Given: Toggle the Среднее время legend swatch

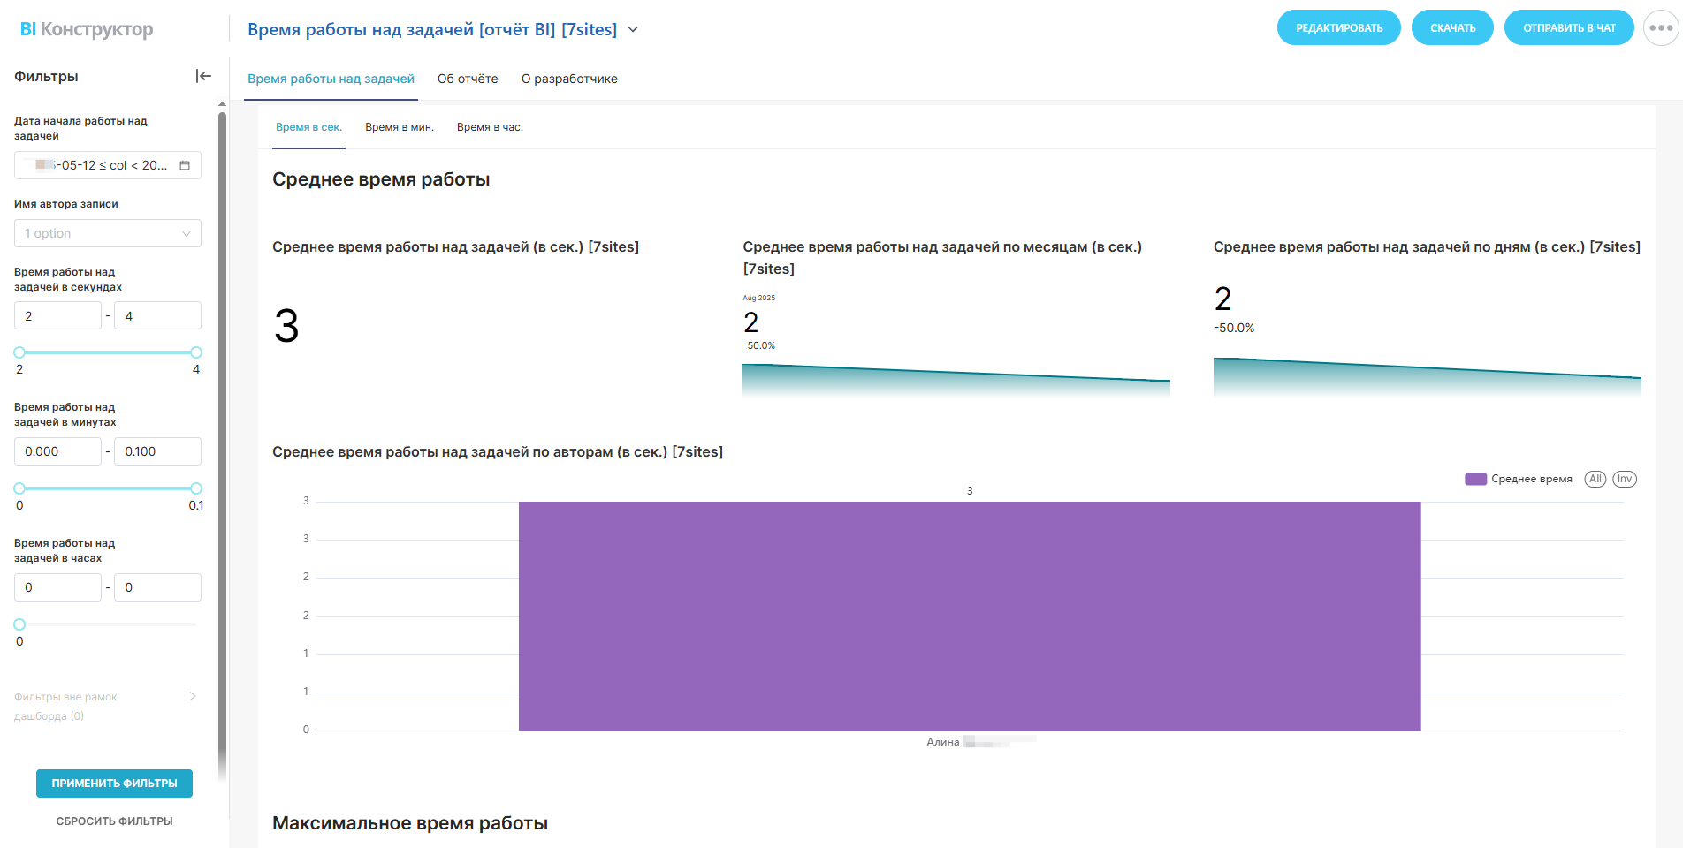Looking at the screenshot, I should click(1475, 479).
